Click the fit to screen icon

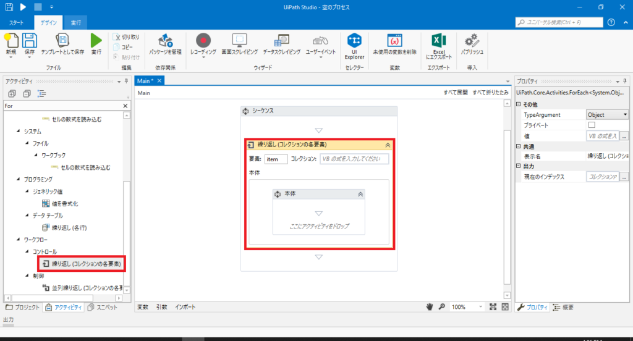pos(493,307)
